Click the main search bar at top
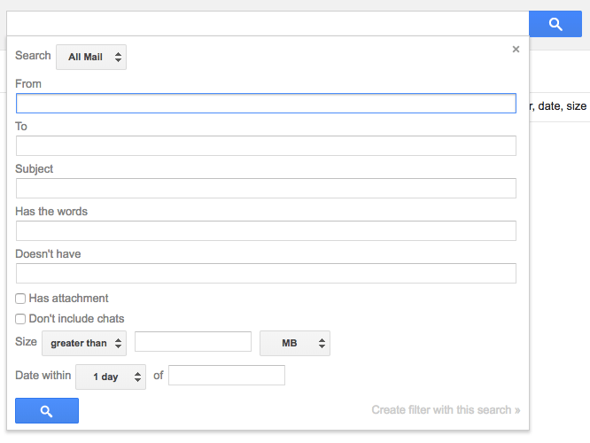This screenshot has width=590, height=443. [x=266, y=24]
